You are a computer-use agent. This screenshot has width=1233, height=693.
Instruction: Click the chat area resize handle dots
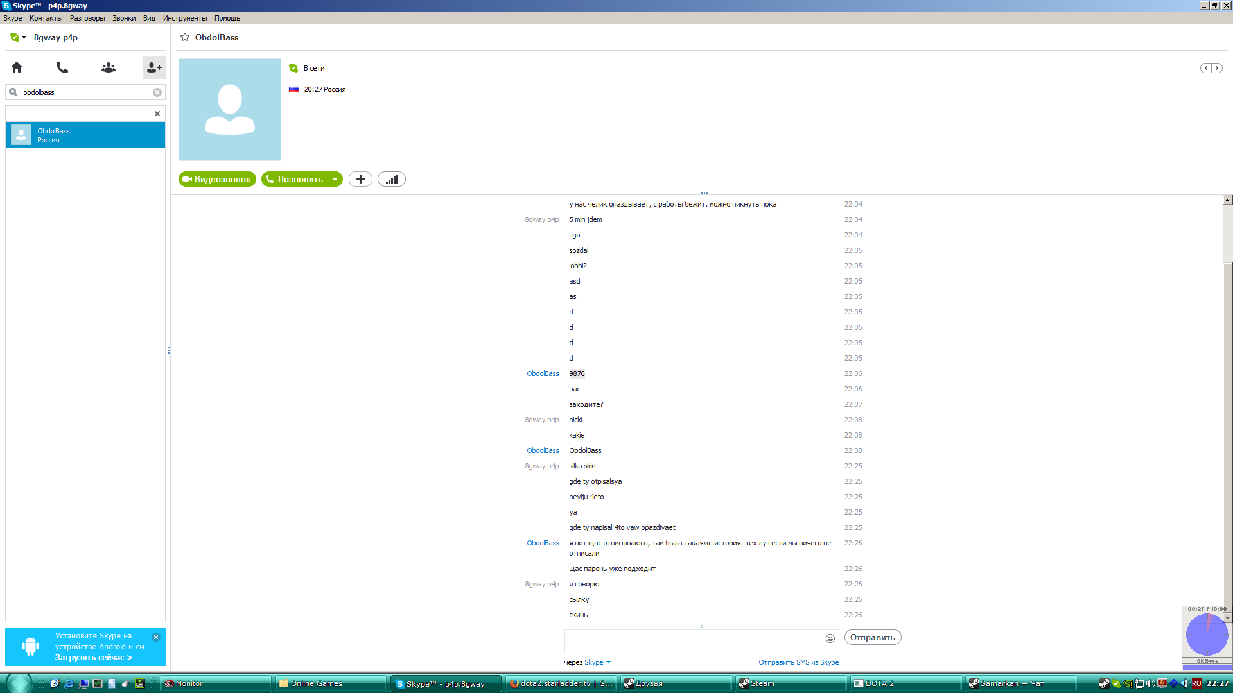click(704, 193)
